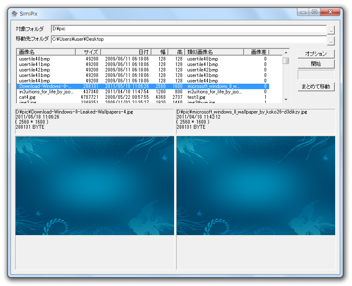Focus the 移動先フォルダ destination path field
Viewport: 352px width, 286px height.
(x=189, y=39)
